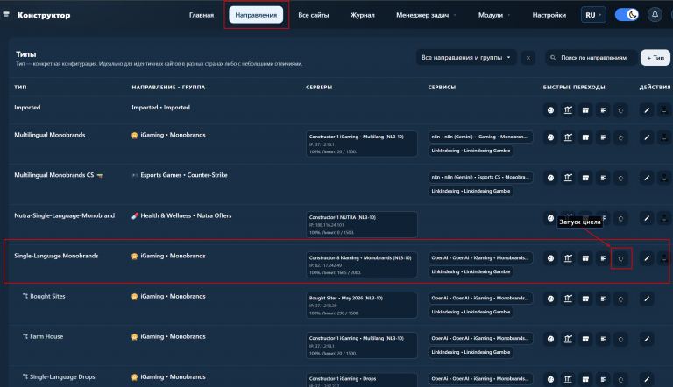673x387 pixels.
Task: Open the Constructor-1 NUTRA server card
Action: tap(361, 224)
